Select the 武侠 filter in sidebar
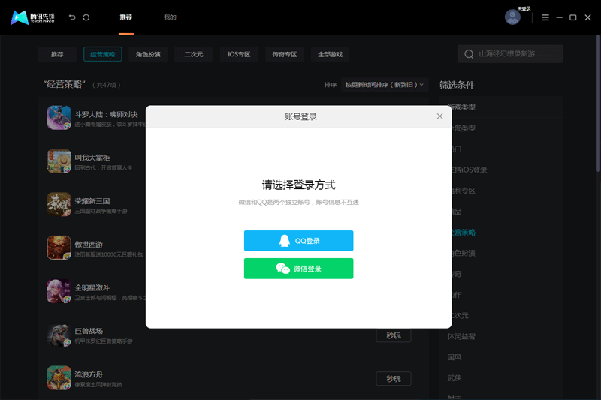Image resolution: width=601 pixels, height=400 pixels. tap(455, 377)
